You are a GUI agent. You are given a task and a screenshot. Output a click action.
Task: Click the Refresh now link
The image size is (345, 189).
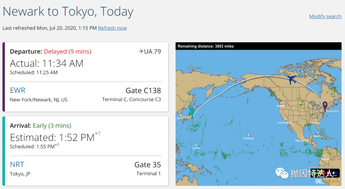click(112, 28)
